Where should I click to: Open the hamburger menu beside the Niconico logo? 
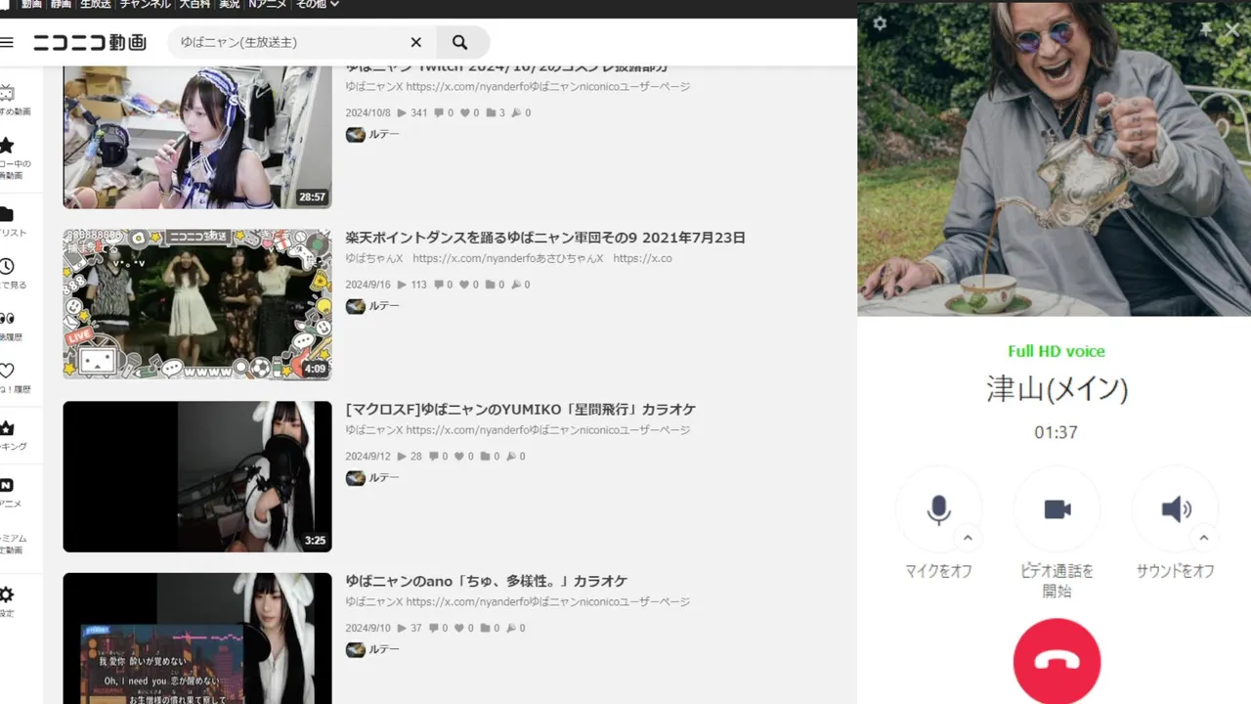pos(7,43)
